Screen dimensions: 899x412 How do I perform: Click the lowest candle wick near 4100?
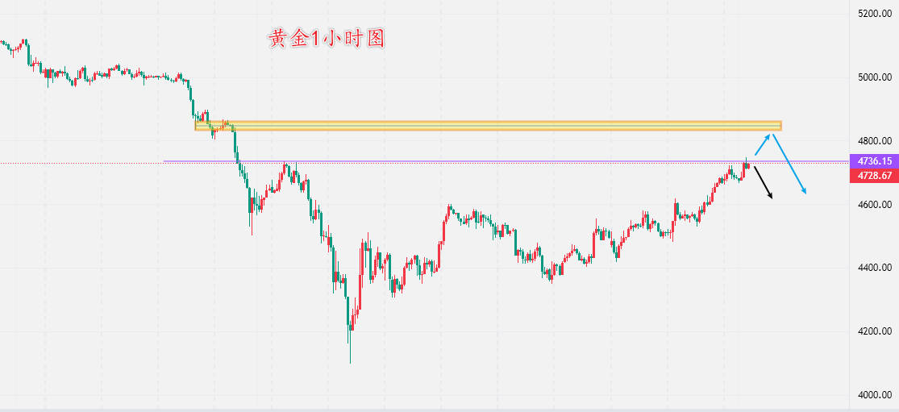pyautogui.click(x=350, y=355)
